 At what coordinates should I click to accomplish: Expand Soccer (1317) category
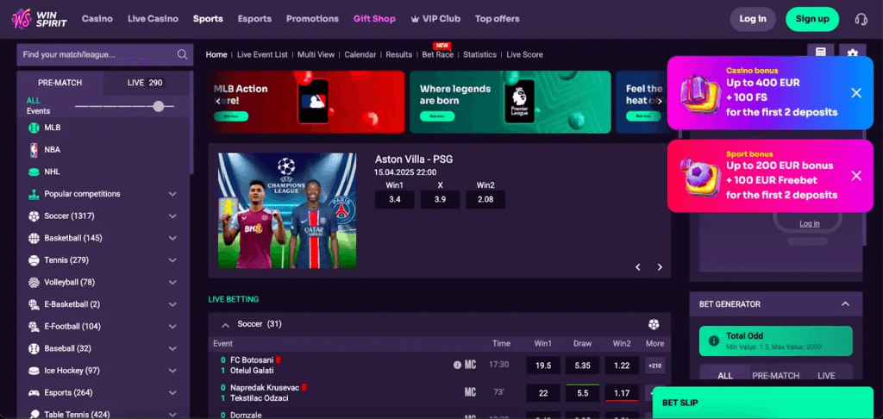click(172, 216)
